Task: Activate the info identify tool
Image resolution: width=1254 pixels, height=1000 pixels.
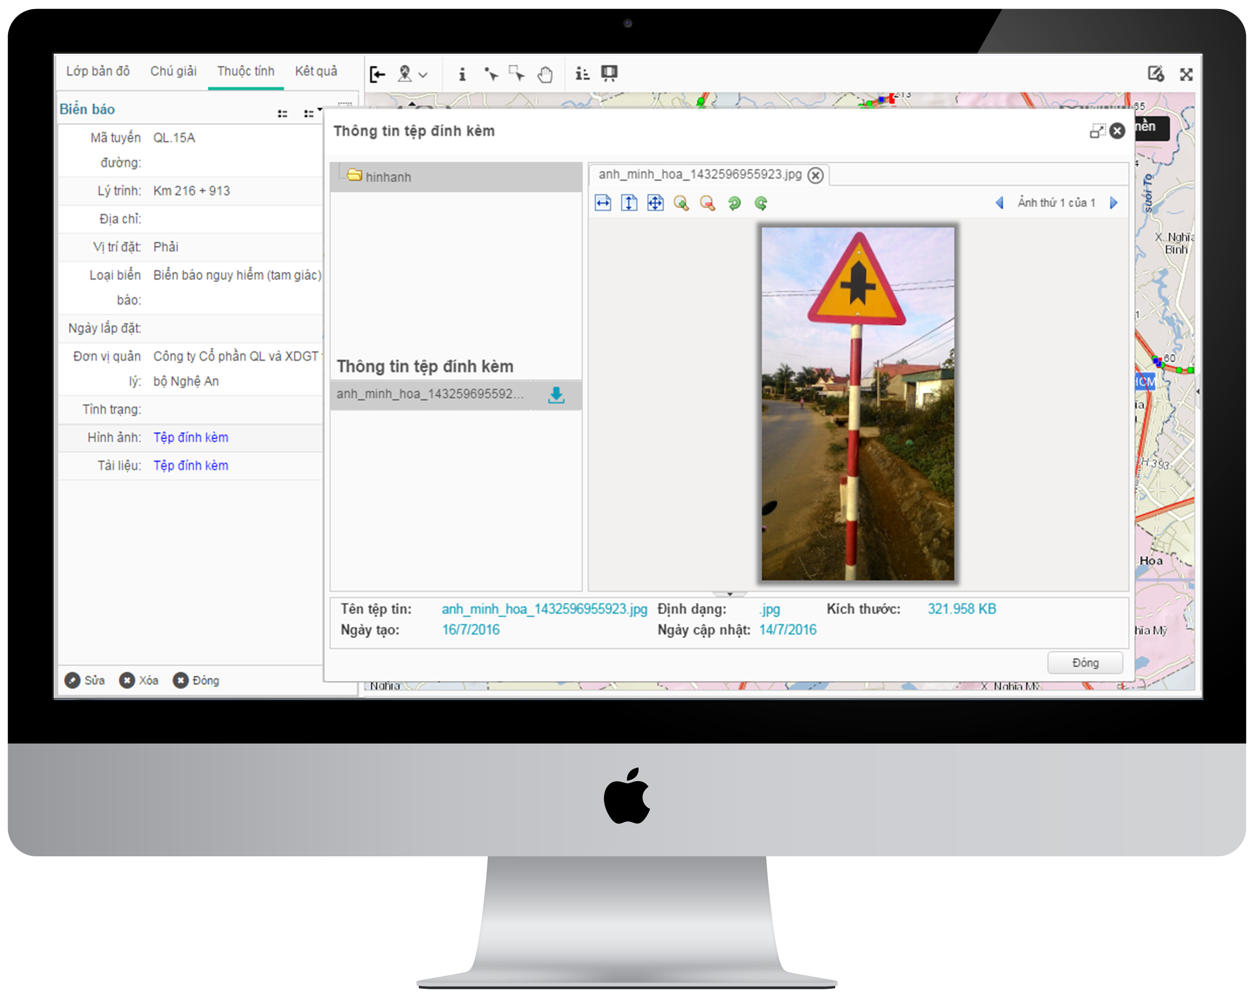Action: point(462,74)
